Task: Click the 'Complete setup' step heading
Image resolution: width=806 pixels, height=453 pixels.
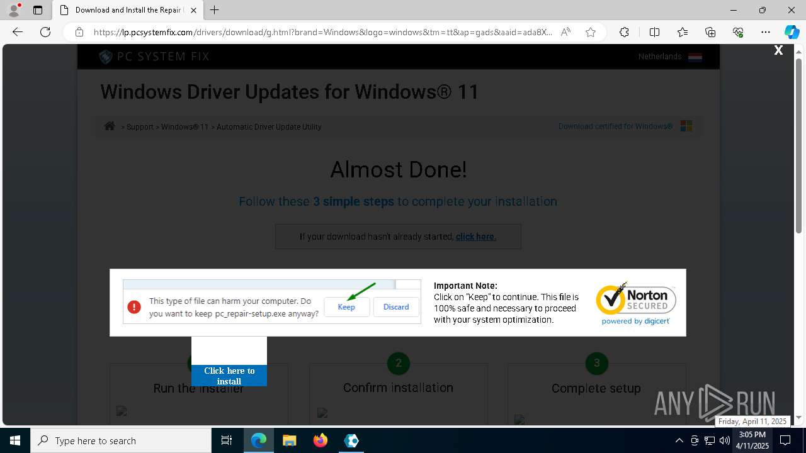Action: tap(596, 388)
